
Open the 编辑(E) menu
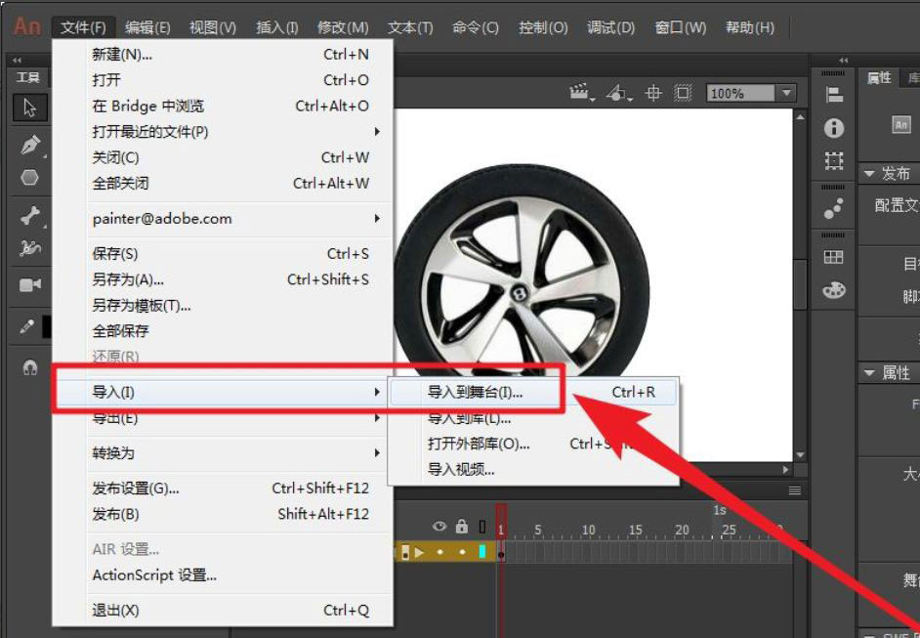[147, 27]
